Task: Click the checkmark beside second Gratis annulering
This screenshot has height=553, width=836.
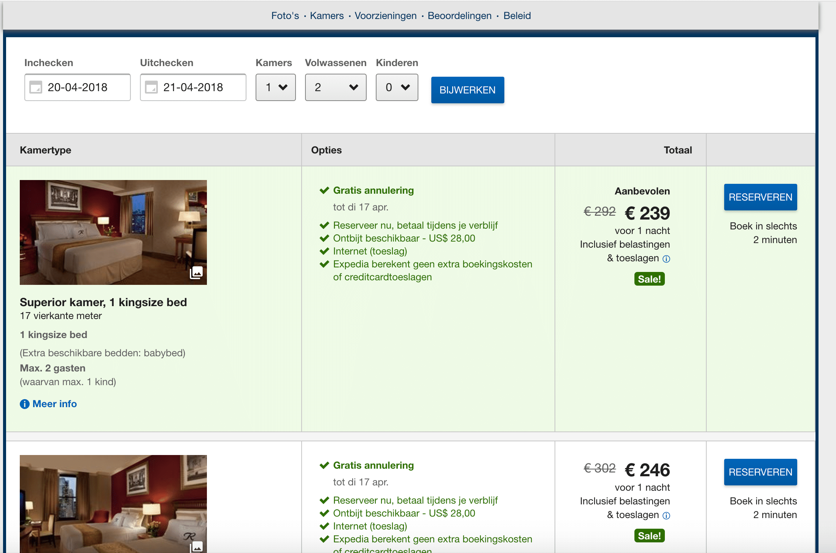Action: pyautogui.click(x=324, y=465)
